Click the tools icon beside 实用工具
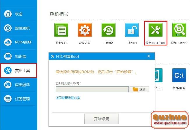 point(8,71)
